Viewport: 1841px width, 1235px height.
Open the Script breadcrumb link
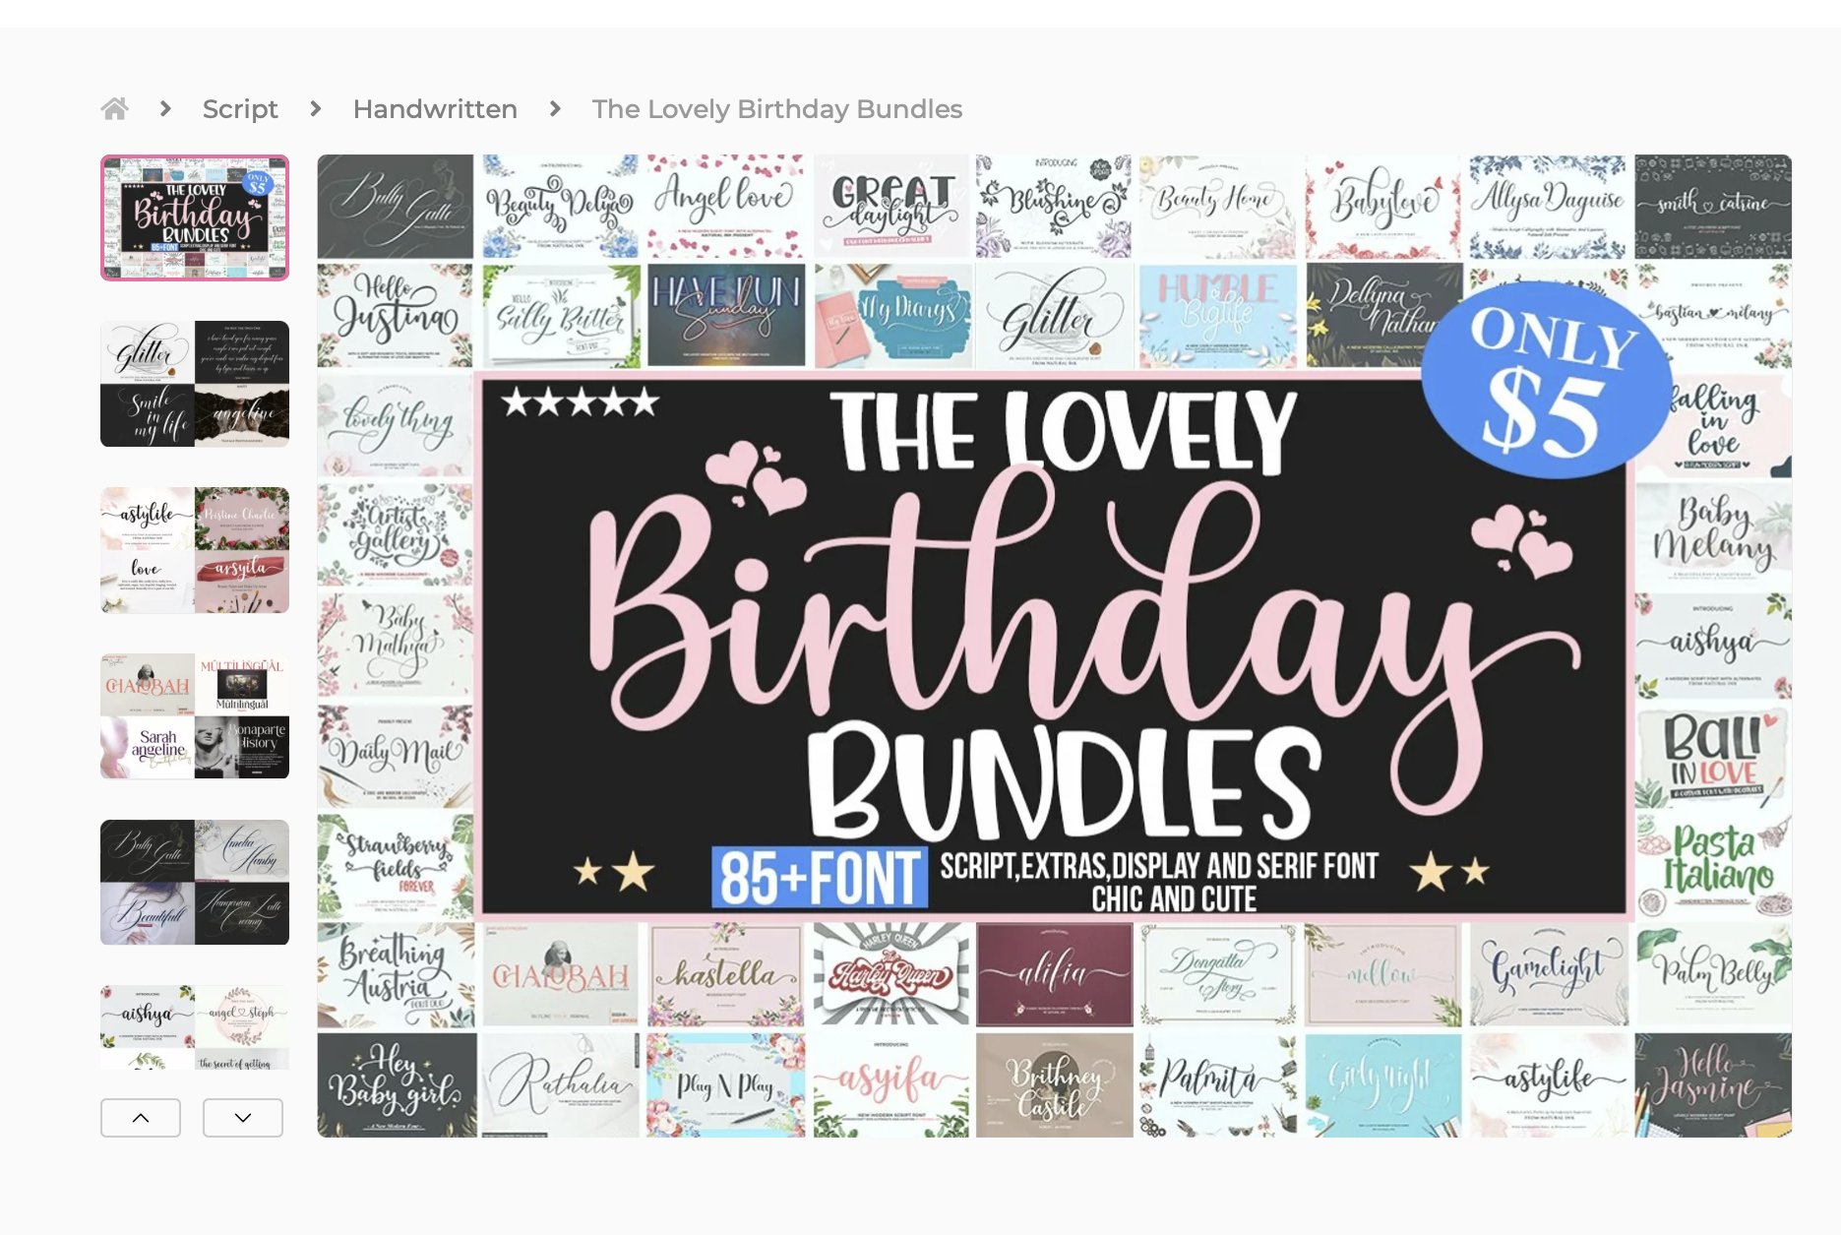240,109
